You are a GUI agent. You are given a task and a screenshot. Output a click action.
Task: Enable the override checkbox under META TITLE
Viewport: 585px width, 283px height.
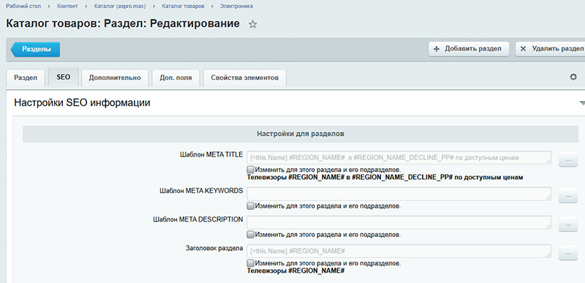[251, 169]
